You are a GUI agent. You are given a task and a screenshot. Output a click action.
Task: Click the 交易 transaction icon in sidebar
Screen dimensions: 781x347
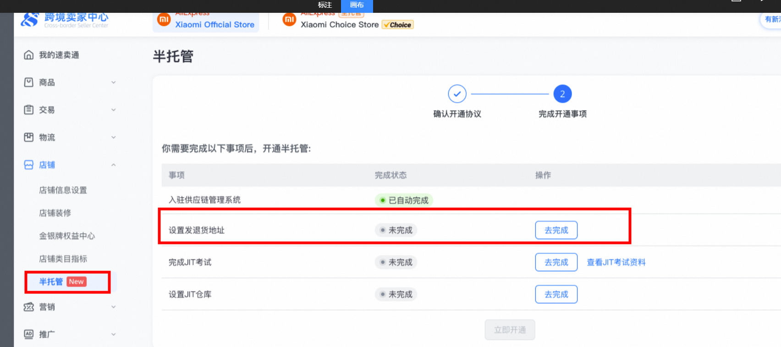[x=28, y=110]
